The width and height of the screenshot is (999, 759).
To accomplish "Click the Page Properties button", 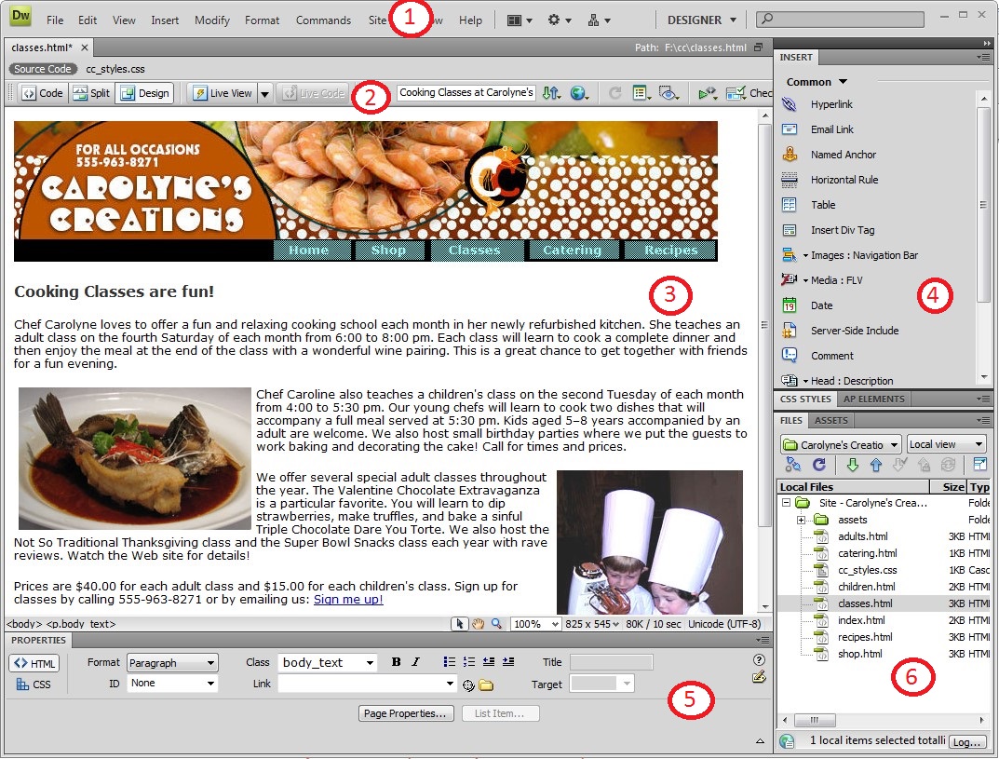I will 406,713.
